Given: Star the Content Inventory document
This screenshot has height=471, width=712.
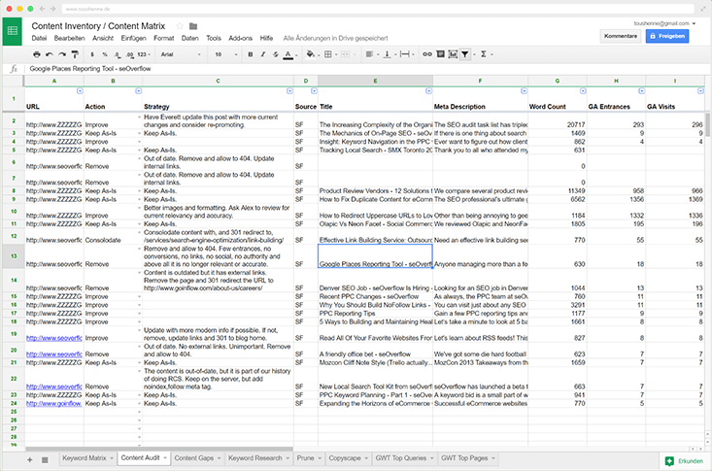Looking at the screenshot, I should 181,24.
